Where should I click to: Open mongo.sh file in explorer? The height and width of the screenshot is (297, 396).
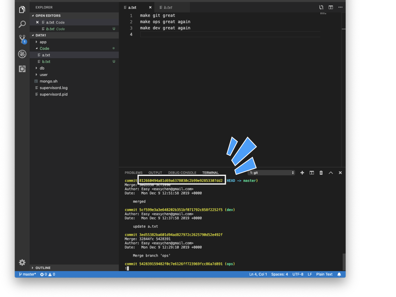tap(74, 81)
